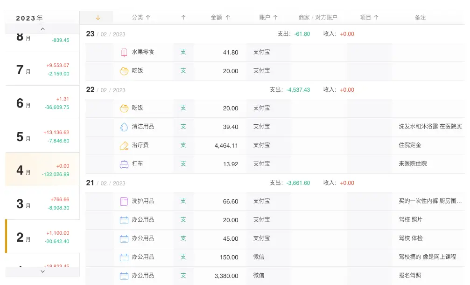The height and width of the screenshot is (285, 470).
Task: Switch to 7月 in the month list
Action: [x=42, y=69]
